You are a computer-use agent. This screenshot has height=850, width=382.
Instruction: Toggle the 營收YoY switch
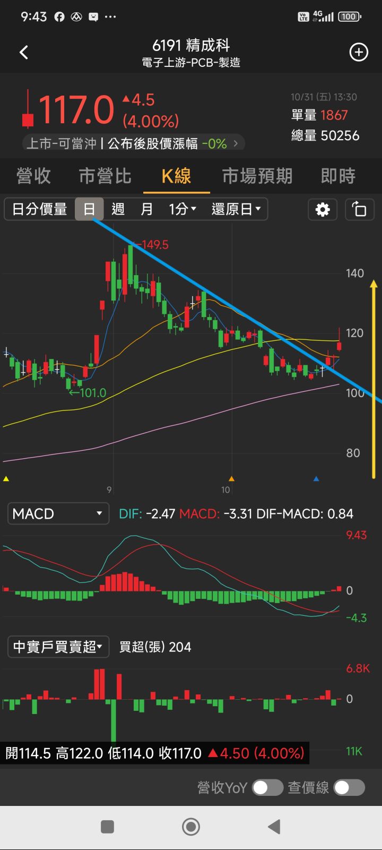pos(267,787)
